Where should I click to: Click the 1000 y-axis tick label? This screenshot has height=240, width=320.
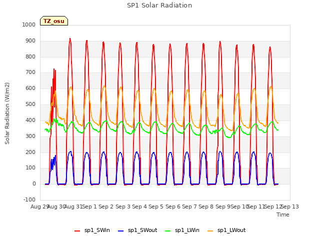click(x=29, y=24)
